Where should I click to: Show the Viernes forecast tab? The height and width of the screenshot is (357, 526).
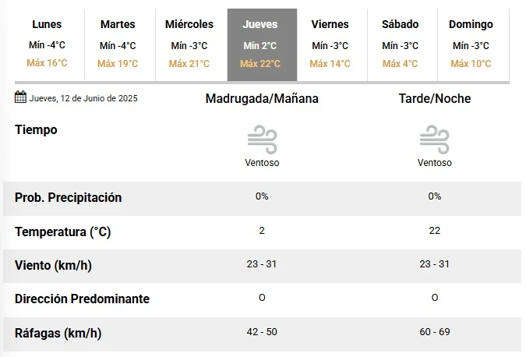pos(332,44)
